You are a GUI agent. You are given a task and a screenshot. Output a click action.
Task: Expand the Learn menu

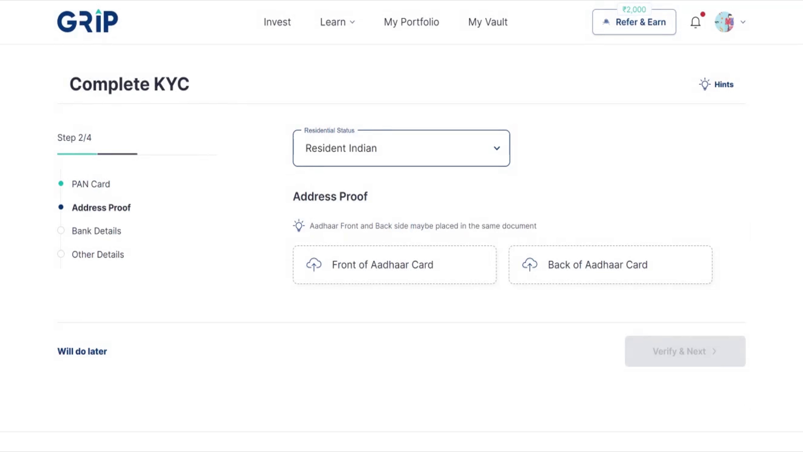(337, 22)
